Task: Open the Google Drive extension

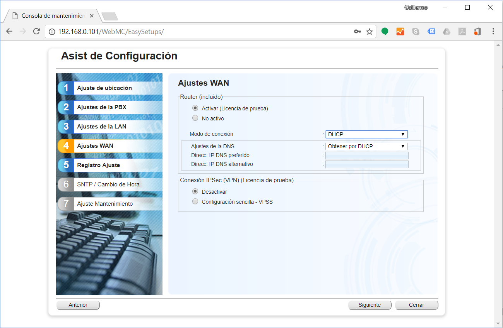Action: 447,31
